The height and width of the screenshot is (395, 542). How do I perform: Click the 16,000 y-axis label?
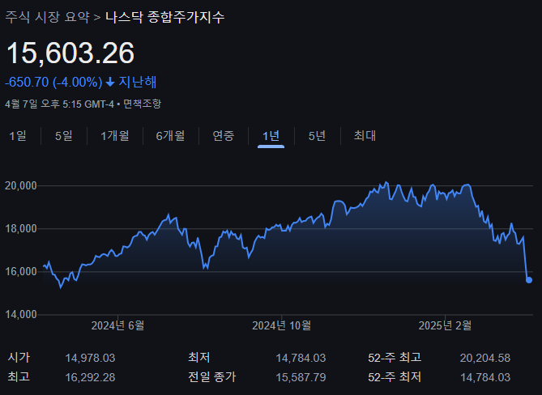point(21,271)
